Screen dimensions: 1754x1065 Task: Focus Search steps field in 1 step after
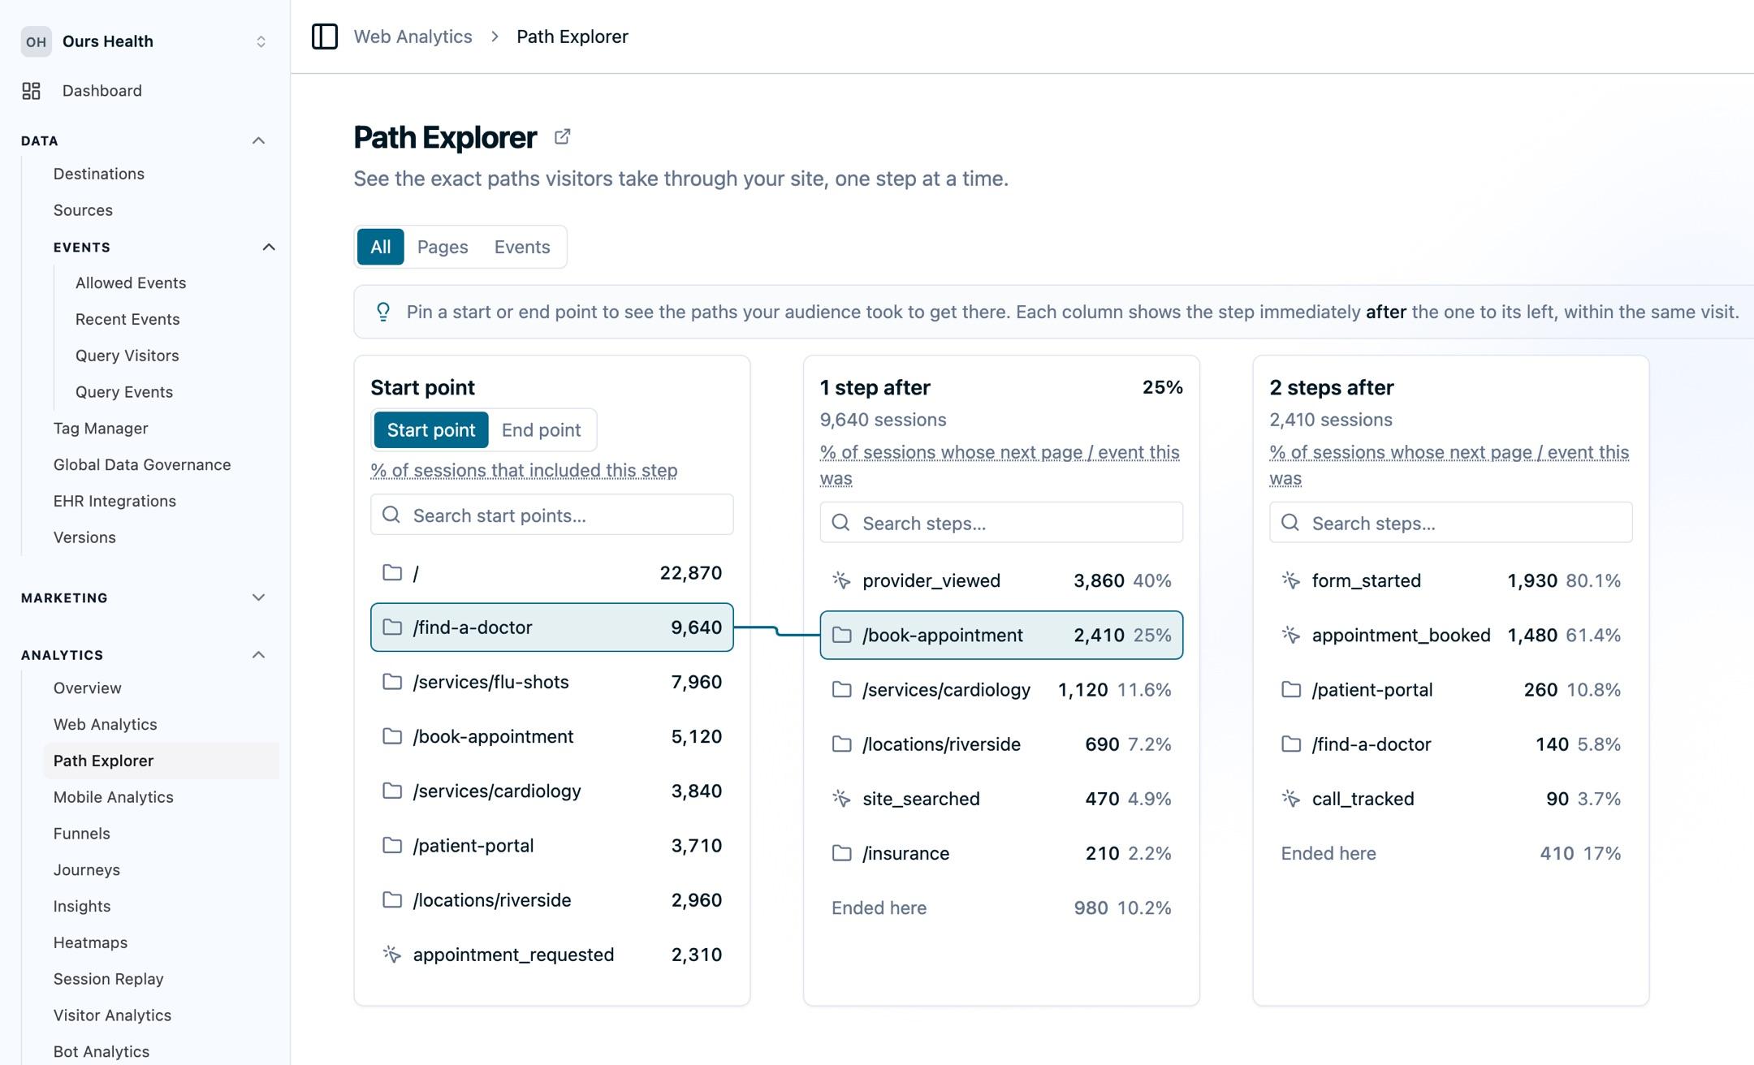(x=1001, y=522)
